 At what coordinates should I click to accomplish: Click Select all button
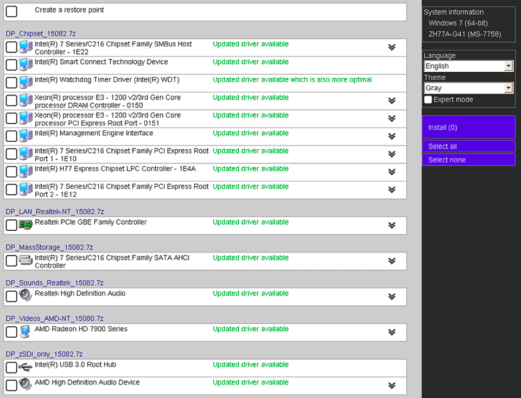[468, 146]
